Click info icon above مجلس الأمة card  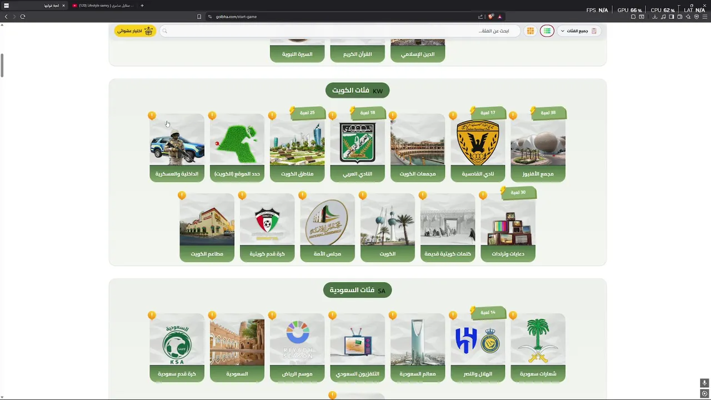(302, 196)
